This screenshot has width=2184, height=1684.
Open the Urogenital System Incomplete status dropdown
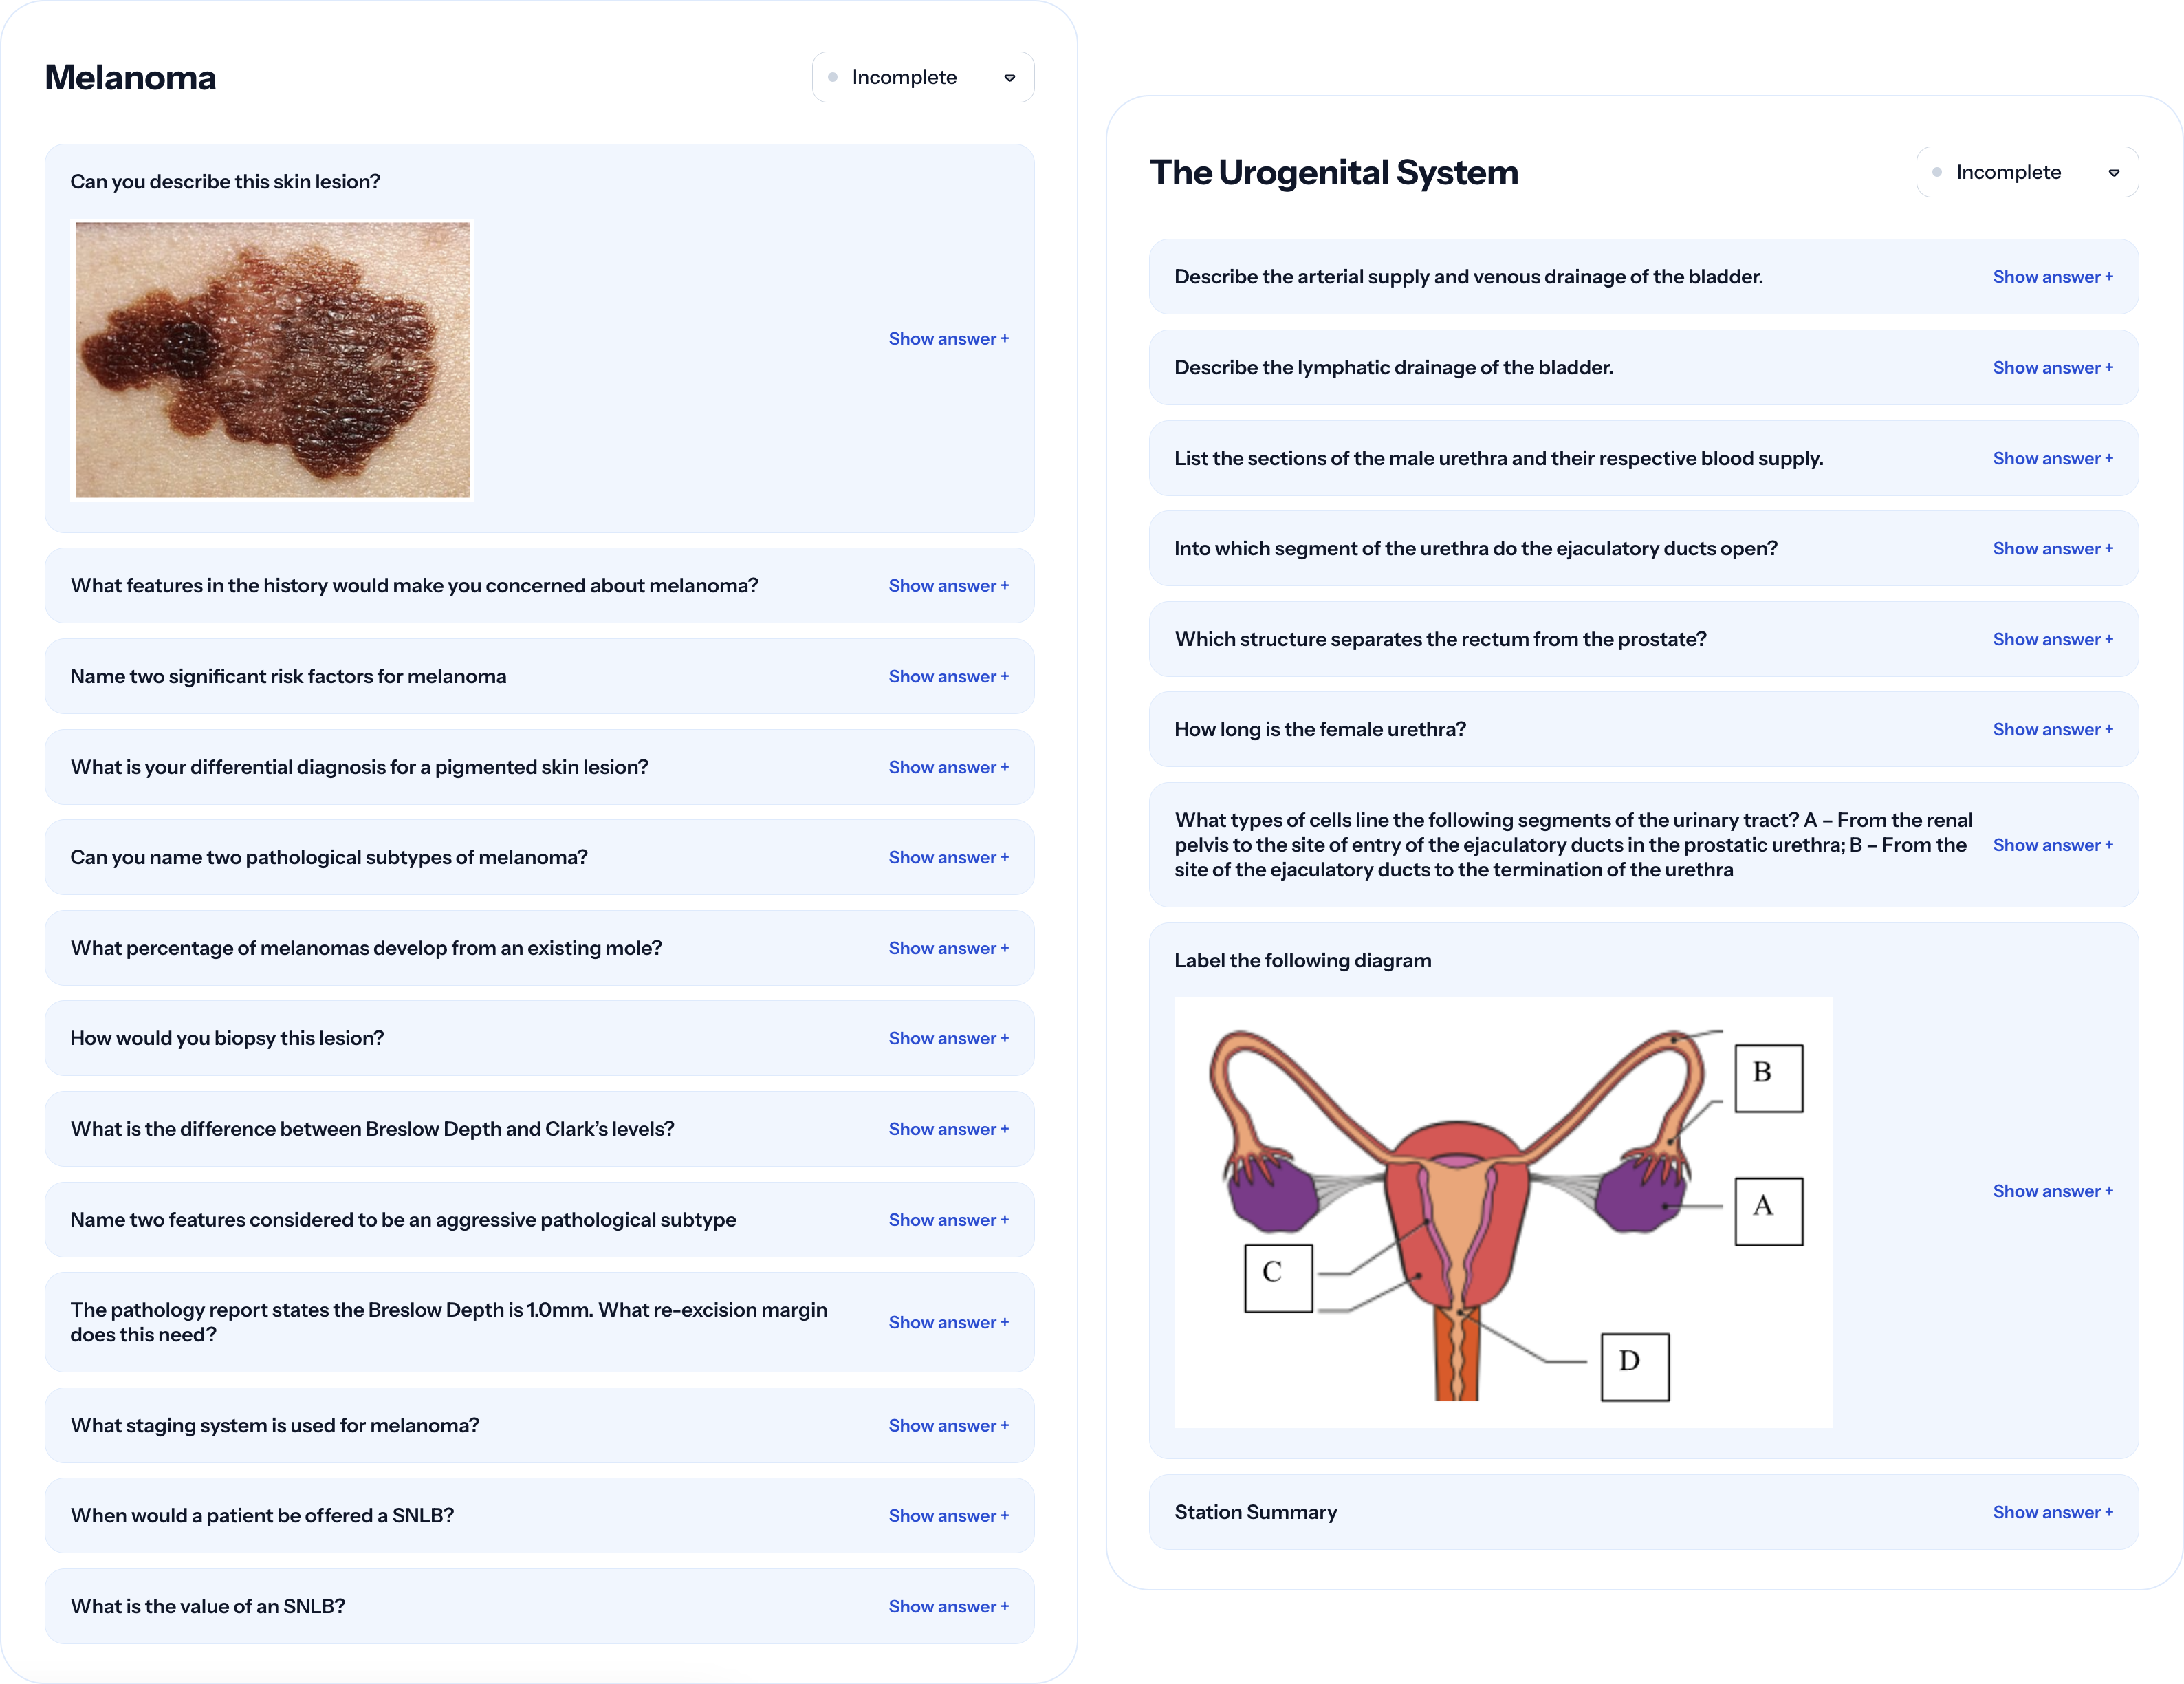pos(2027,172)
